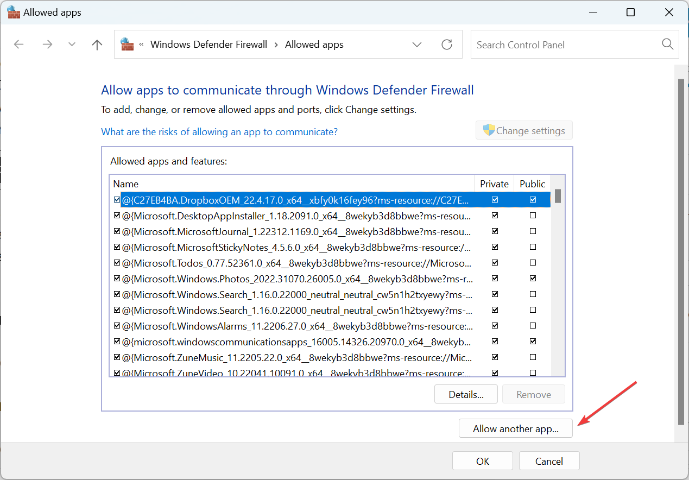Image resolution: width=689 pixels, height=480 pixels.
Task: Toggle Private for the Todos row
Action: pyautogui.click(x=495, y=263)
